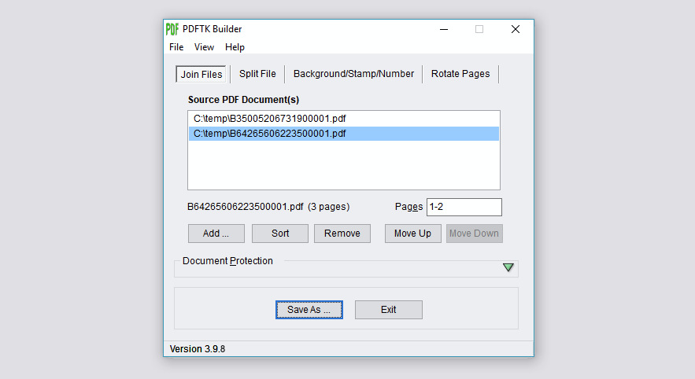Open the Help menu
This screenshot has width=695, height=379.
coord(235,47)
